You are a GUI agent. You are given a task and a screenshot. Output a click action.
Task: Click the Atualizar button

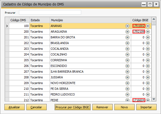[x=14, y=107]
